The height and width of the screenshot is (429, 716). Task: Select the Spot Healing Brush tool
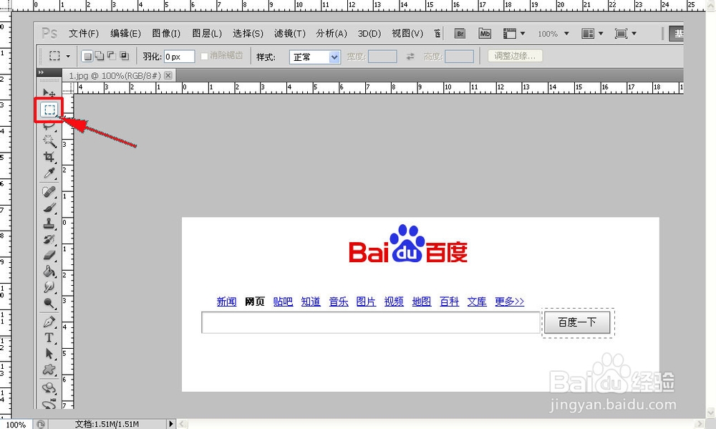pos(49,192)
